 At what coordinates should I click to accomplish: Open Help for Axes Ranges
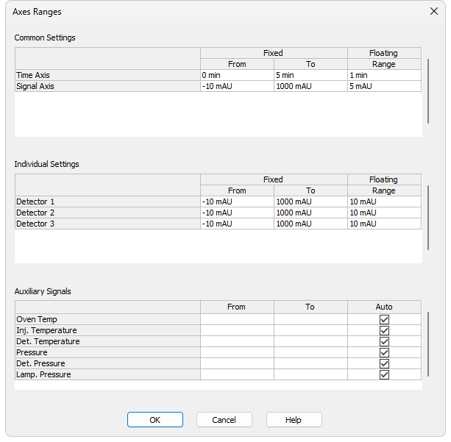294,420
